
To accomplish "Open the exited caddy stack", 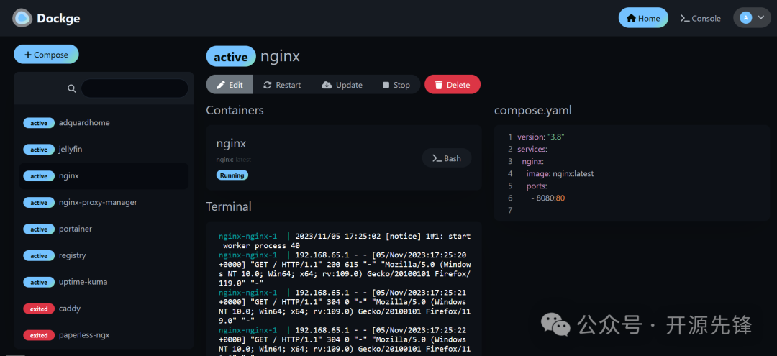I will click(104, 309).
